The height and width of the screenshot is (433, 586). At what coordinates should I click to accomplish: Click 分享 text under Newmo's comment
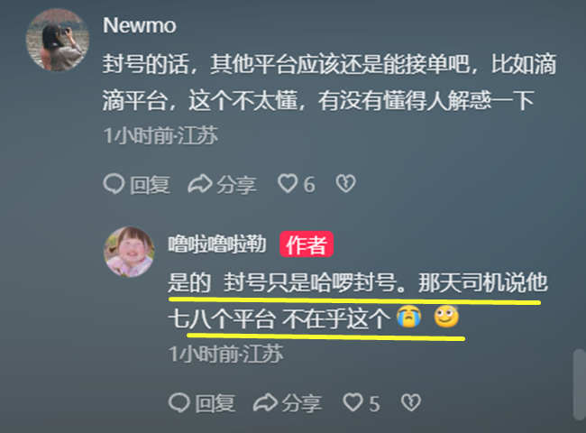(x=236, y=185)
